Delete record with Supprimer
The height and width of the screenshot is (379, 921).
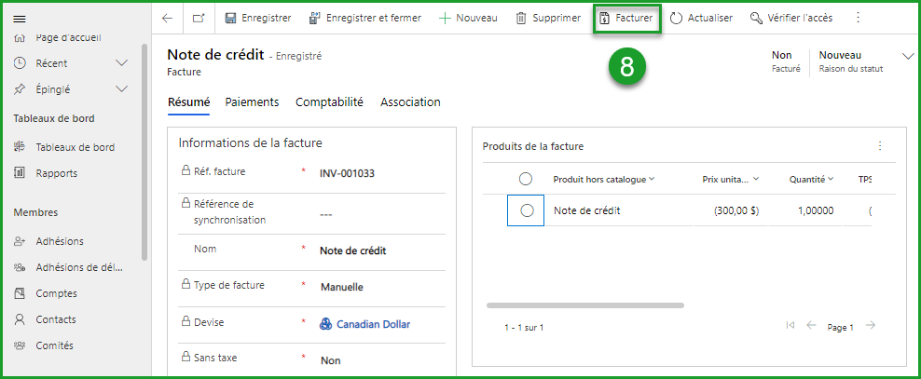[x=548, y=19]
